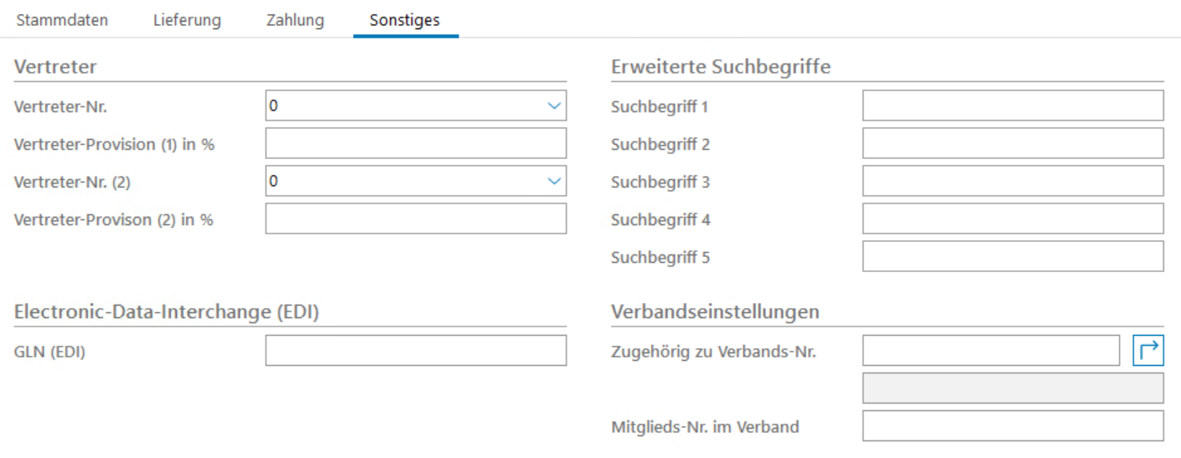1181x458 pixels.
Task: Open the Vertreter-Nr. (2) dropdown arrow
Action: pos(553,181)
